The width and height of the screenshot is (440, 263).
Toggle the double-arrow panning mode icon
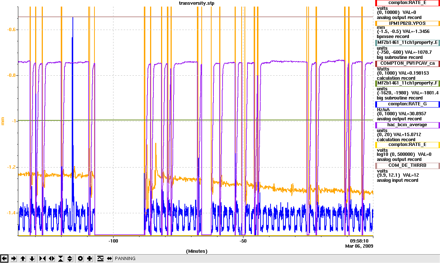point(109,259)
